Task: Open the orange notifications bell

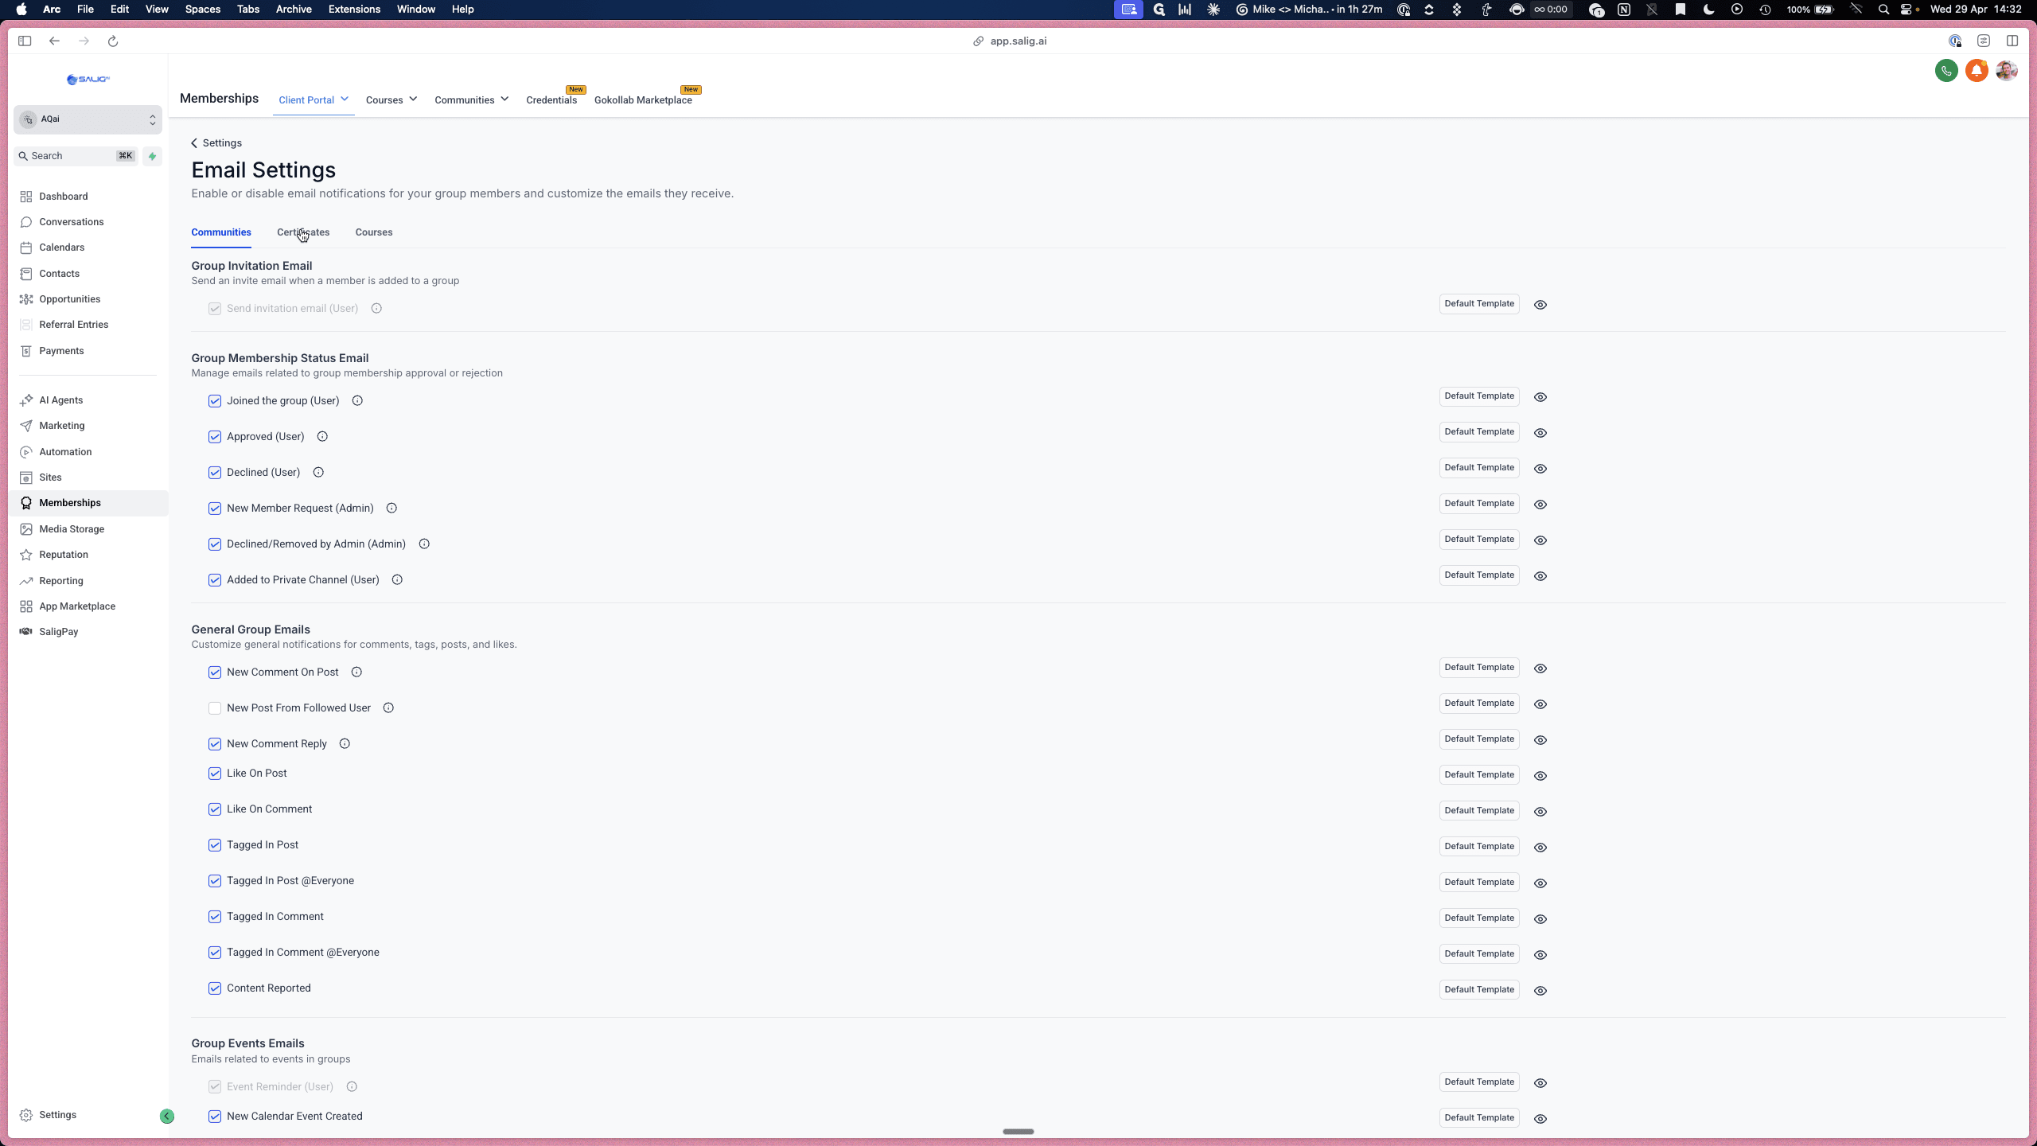Action: [1977, 71]
